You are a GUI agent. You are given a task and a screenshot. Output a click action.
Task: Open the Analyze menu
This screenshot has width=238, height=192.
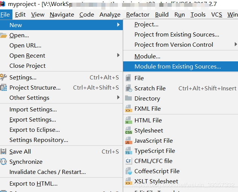pyautogui.click(x=110, y=15)
